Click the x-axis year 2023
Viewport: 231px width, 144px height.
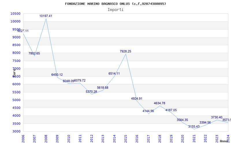(x=217, y=139)
